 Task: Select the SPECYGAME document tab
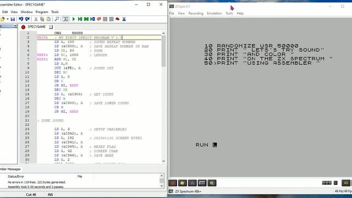tap(36, 27)
